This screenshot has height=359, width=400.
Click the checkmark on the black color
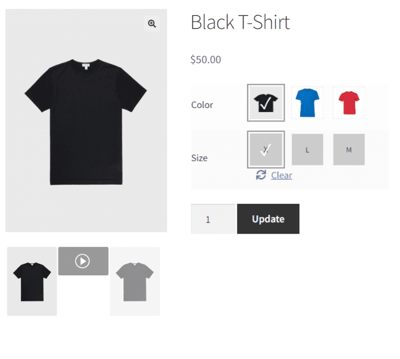tap(265, 103)
